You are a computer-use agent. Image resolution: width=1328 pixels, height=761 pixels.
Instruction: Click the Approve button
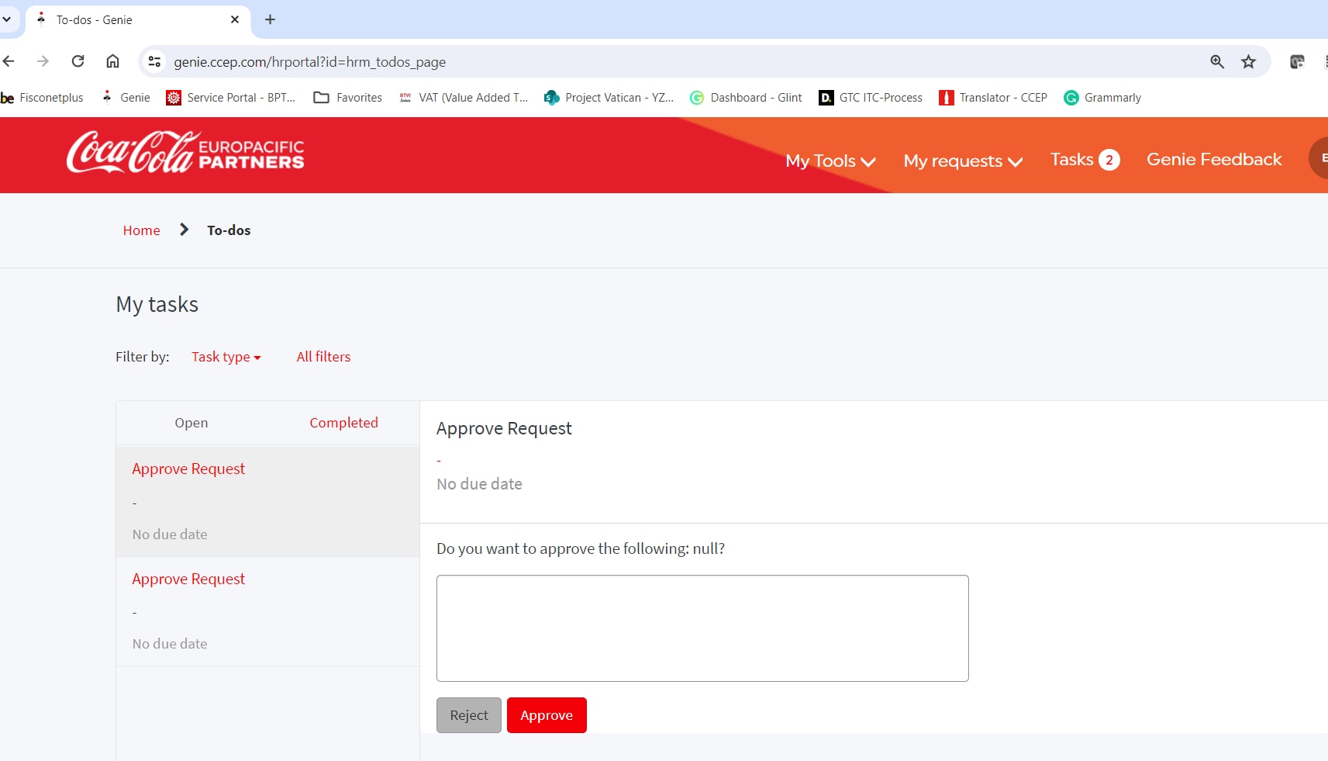coord(547,715)
